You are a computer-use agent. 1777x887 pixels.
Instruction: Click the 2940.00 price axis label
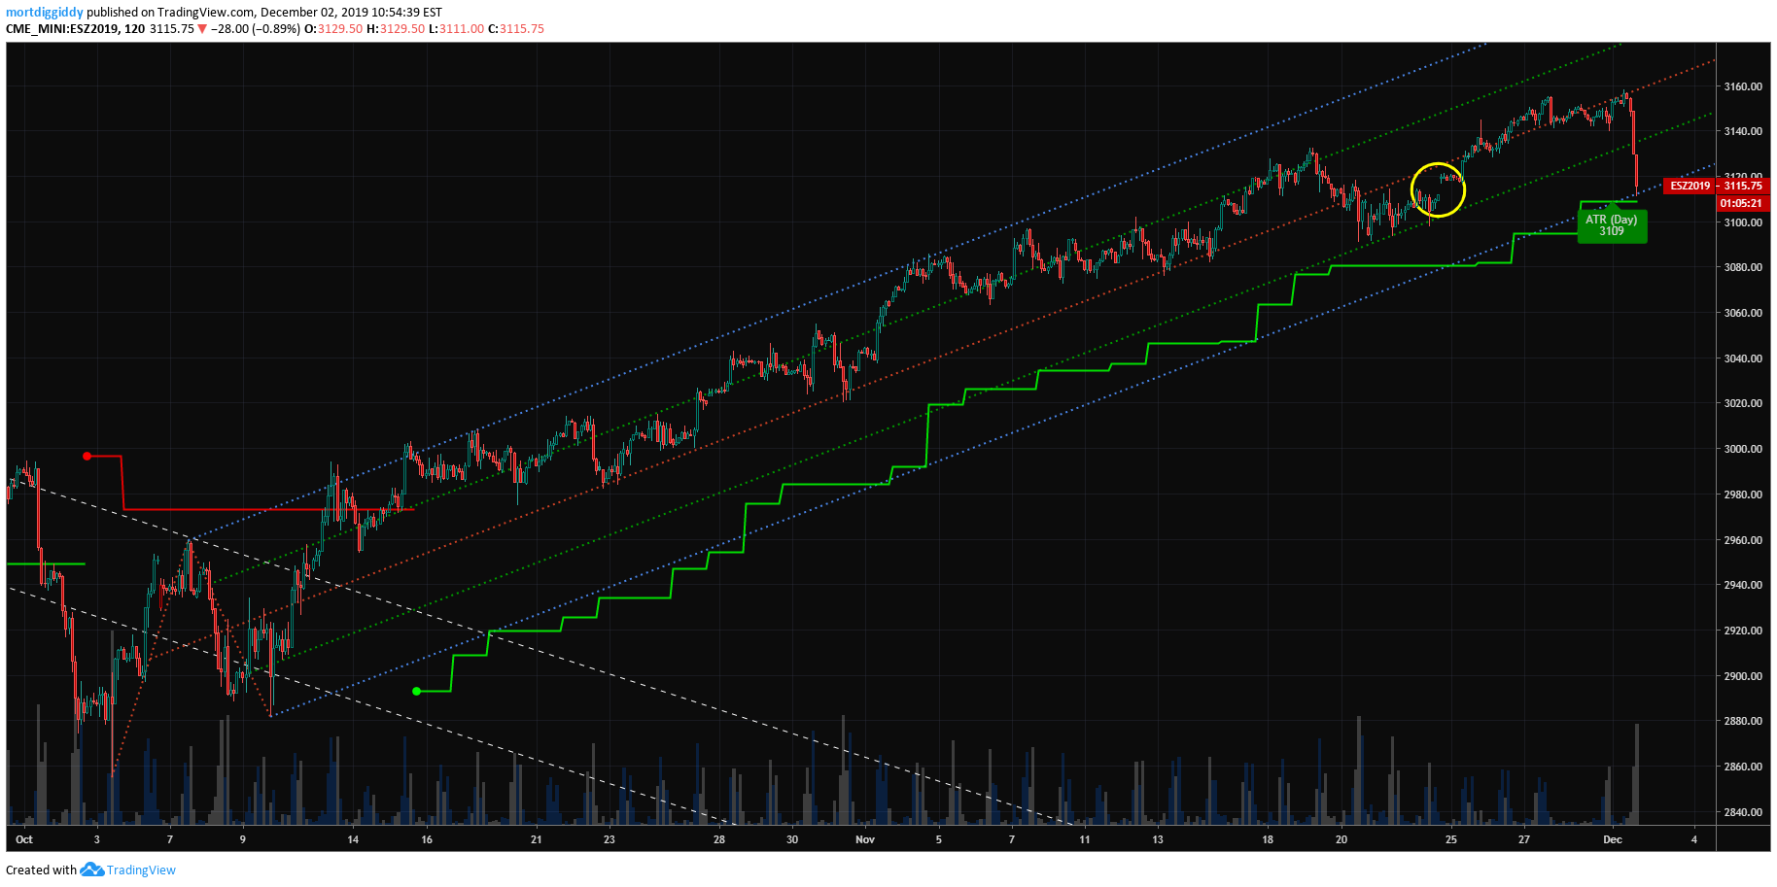[1743, 585]
